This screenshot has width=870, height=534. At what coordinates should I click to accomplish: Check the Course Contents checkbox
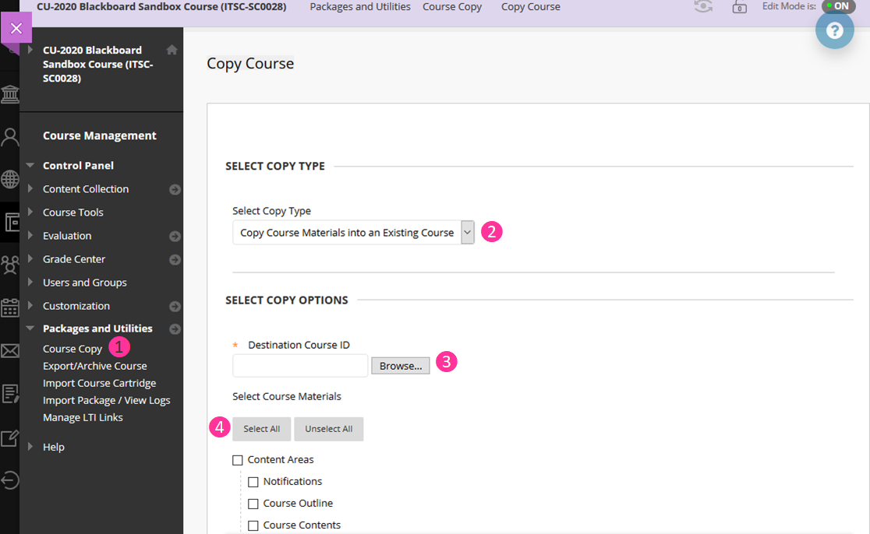point(253,525)
